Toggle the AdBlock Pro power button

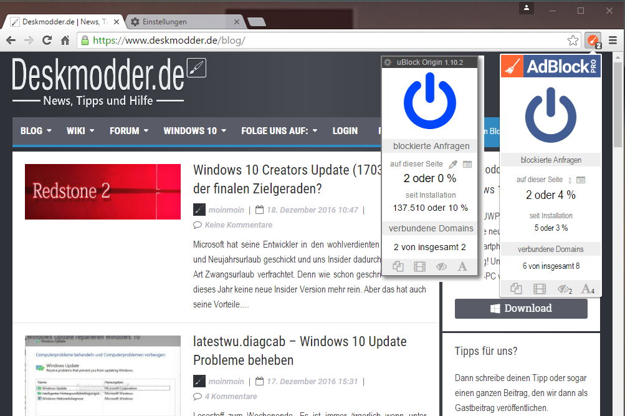(551, 115)
